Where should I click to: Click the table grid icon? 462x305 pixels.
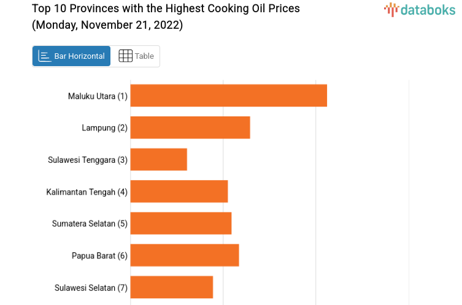(x=125, y=56)
